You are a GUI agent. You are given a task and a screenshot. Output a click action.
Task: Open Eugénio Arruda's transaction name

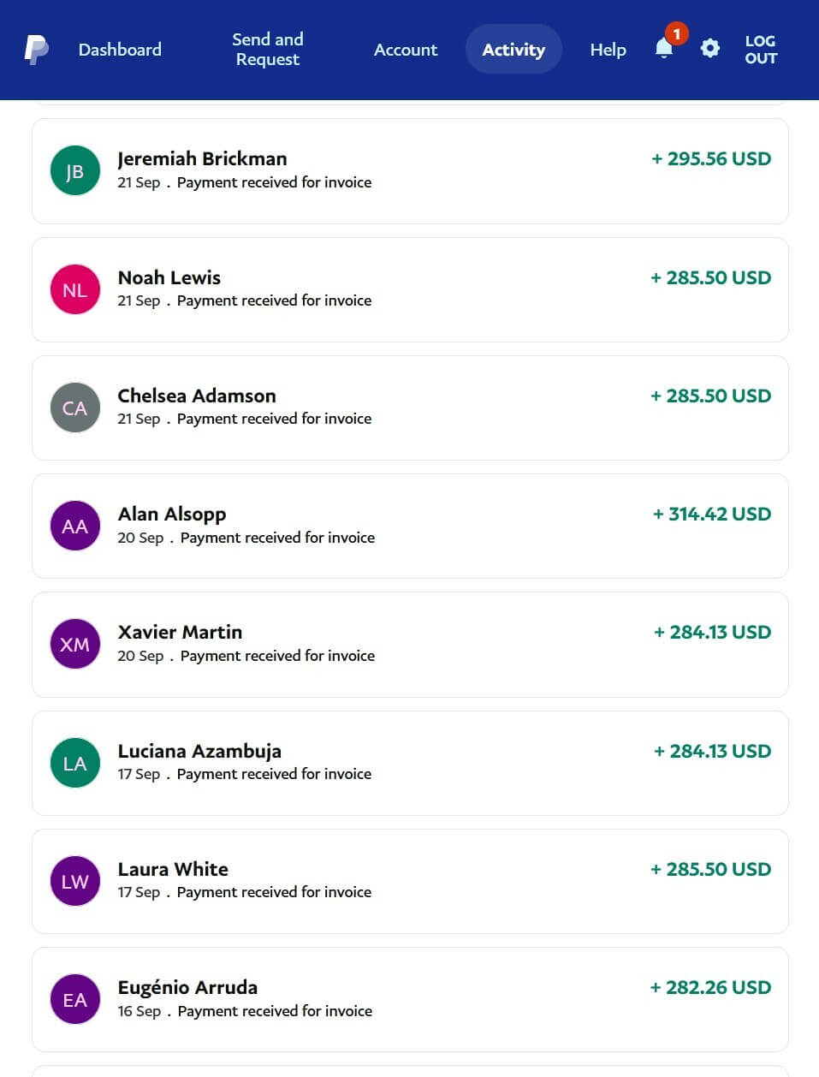(x=187, y=987)
